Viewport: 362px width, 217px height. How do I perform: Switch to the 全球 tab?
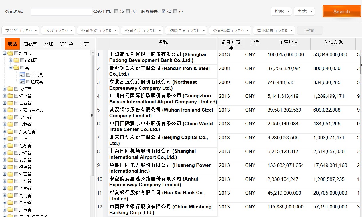point(48,44)
